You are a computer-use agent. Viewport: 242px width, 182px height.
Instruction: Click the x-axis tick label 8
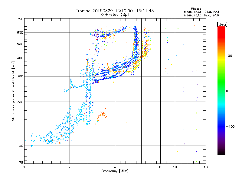click(x=160, y=167)
